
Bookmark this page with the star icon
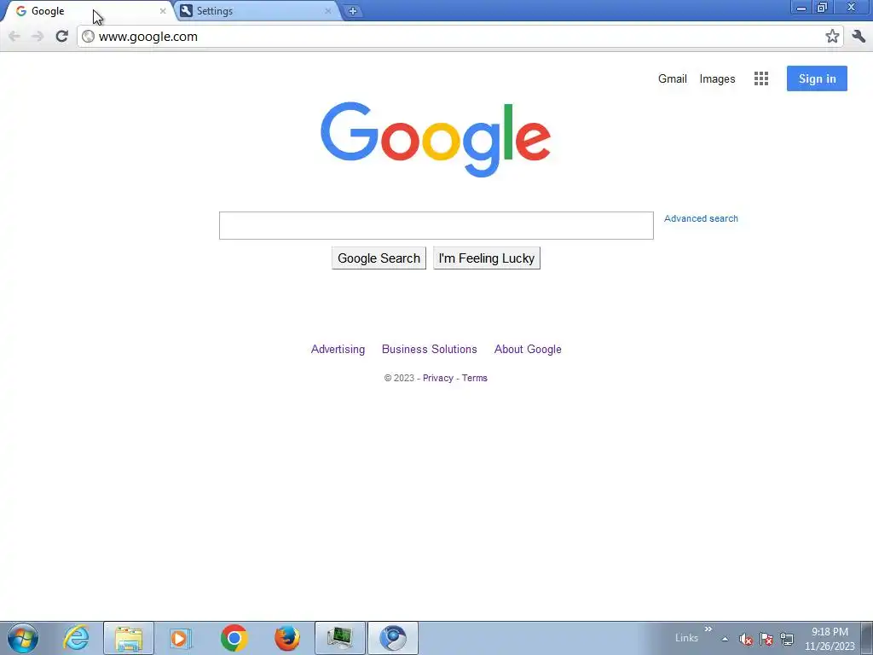[832, 36]
